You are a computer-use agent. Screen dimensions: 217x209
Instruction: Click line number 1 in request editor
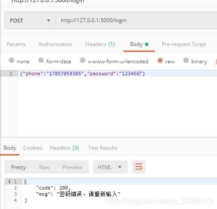pyautogui.click(x=11, y=74)
